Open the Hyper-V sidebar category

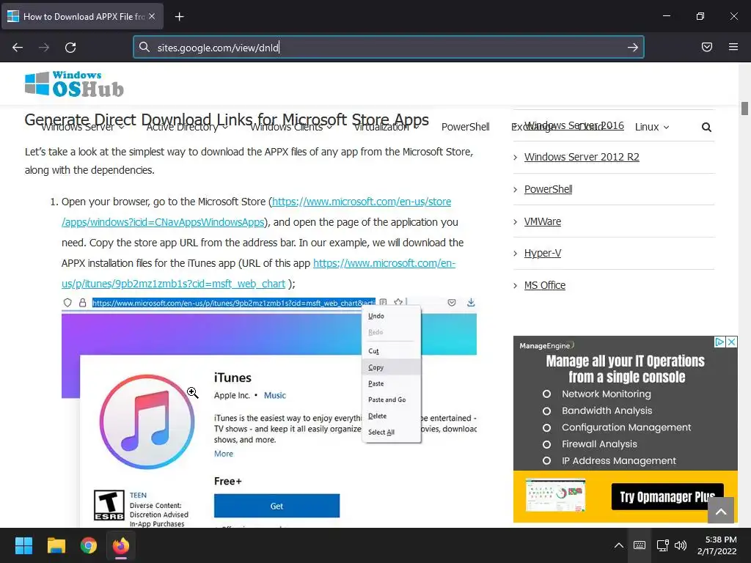pyautogui.click(x=542, y=253)
